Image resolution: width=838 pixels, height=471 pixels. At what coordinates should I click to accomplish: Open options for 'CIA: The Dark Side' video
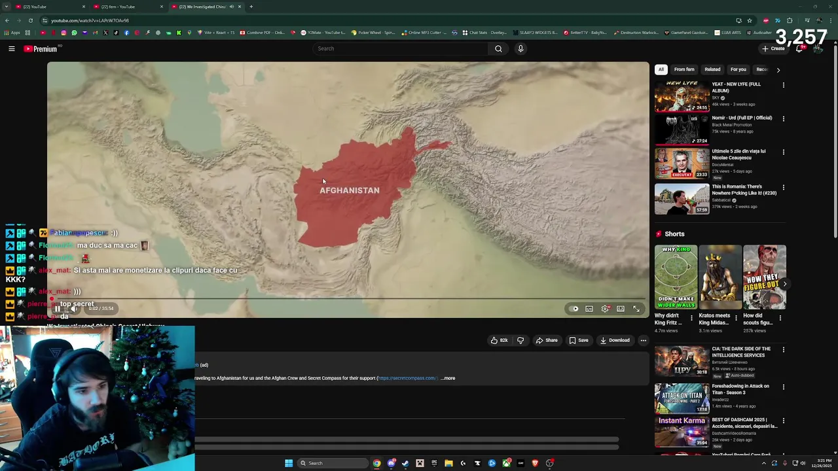(783, 349)
